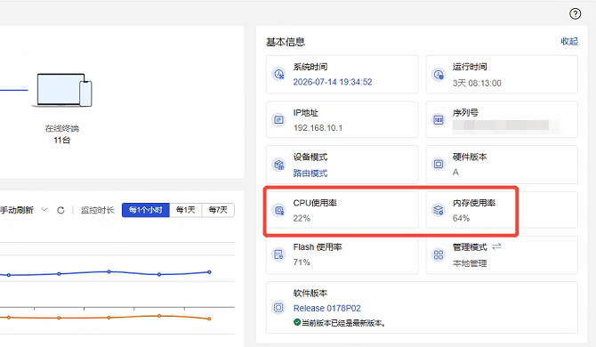Open the system time link 2026-07-14 19:34:52
Screen dimensions: 596x347
(333, 82)
